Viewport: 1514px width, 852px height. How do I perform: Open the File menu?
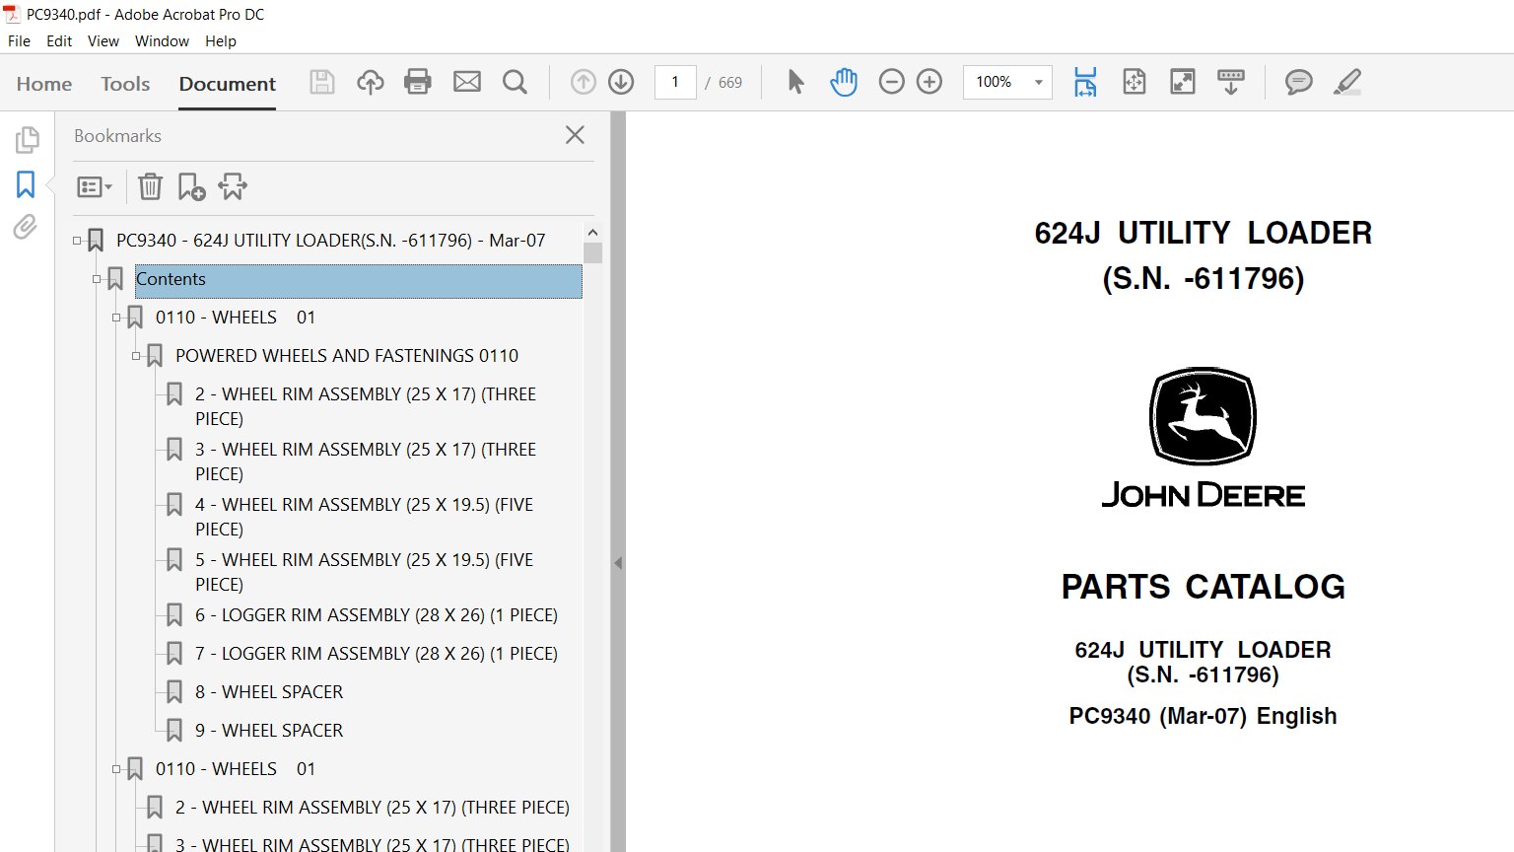point(19,41)
